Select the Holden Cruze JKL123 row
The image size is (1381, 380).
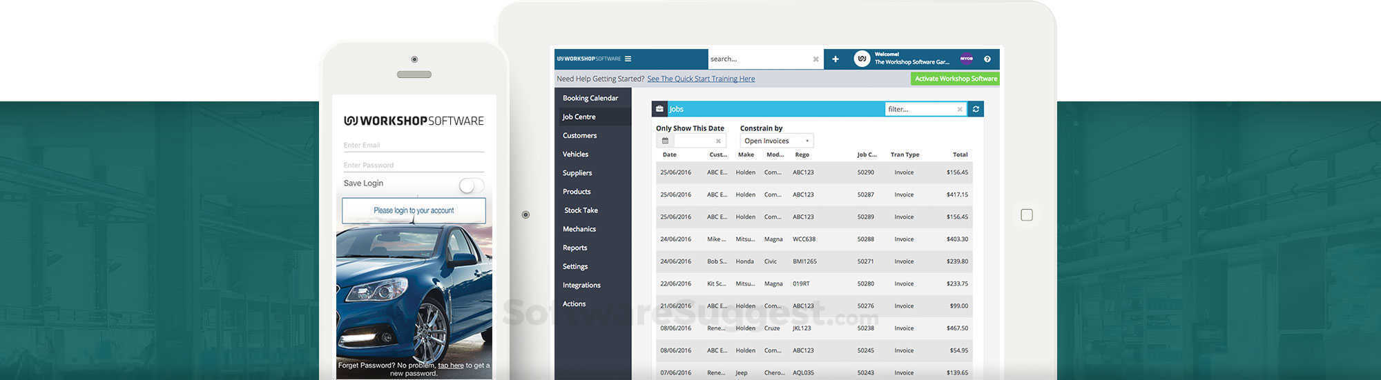coord(814,328)
